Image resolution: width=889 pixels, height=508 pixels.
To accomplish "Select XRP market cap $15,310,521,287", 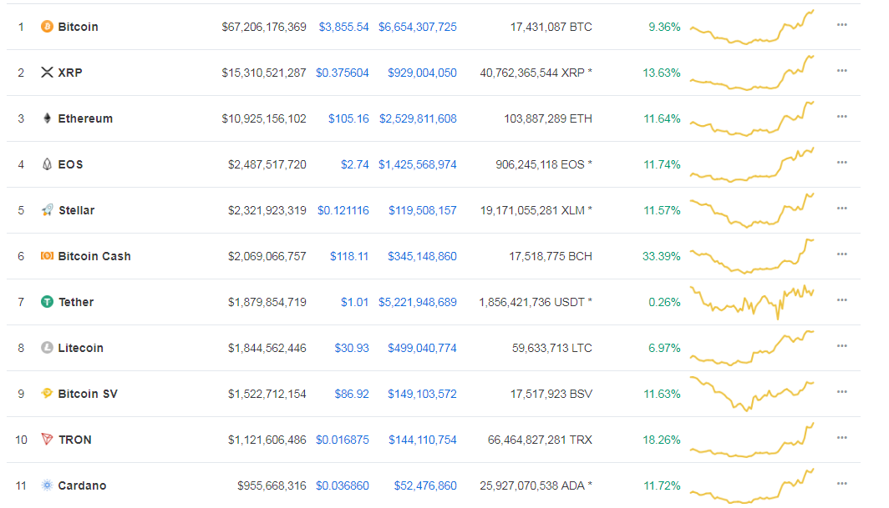I will [x=264, y=73].
